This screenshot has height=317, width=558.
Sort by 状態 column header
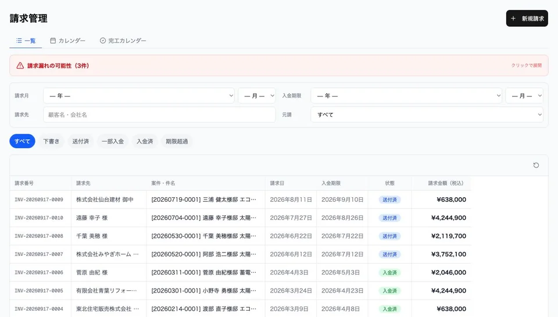point(389,183)
